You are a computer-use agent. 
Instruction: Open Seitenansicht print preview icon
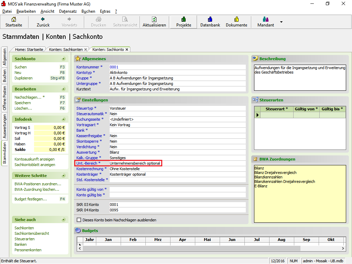(125, 19)
